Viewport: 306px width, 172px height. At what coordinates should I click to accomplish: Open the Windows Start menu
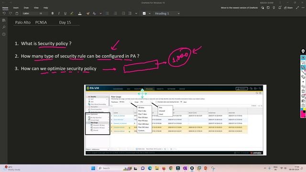[x=93, y=168]
